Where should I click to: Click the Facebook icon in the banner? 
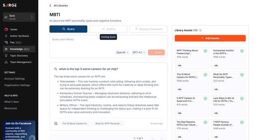click(32, 138)
